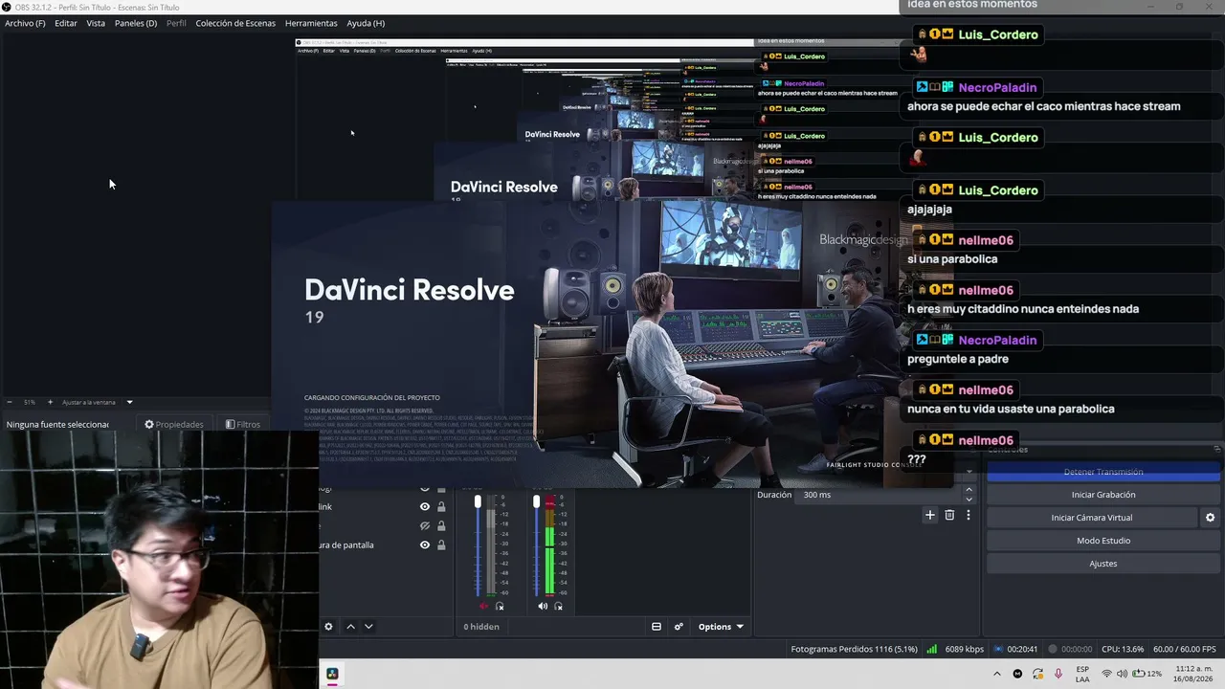This screenshot has height=689, width=1225.
Task: Open Ajustes
Action: tap(1102, 564)
